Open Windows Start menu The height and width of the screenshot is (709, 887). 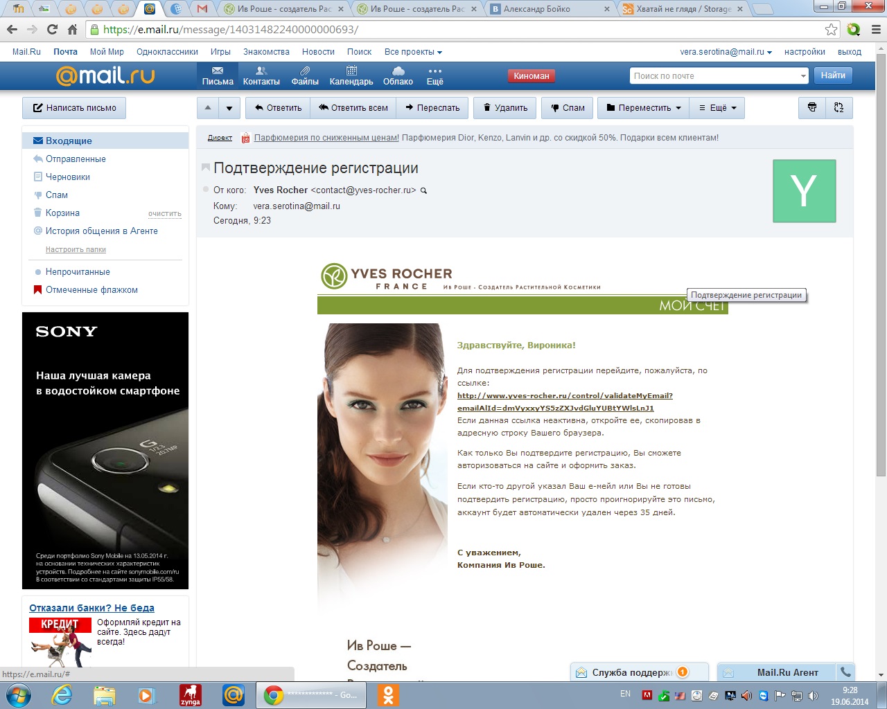tap(18, 695)
